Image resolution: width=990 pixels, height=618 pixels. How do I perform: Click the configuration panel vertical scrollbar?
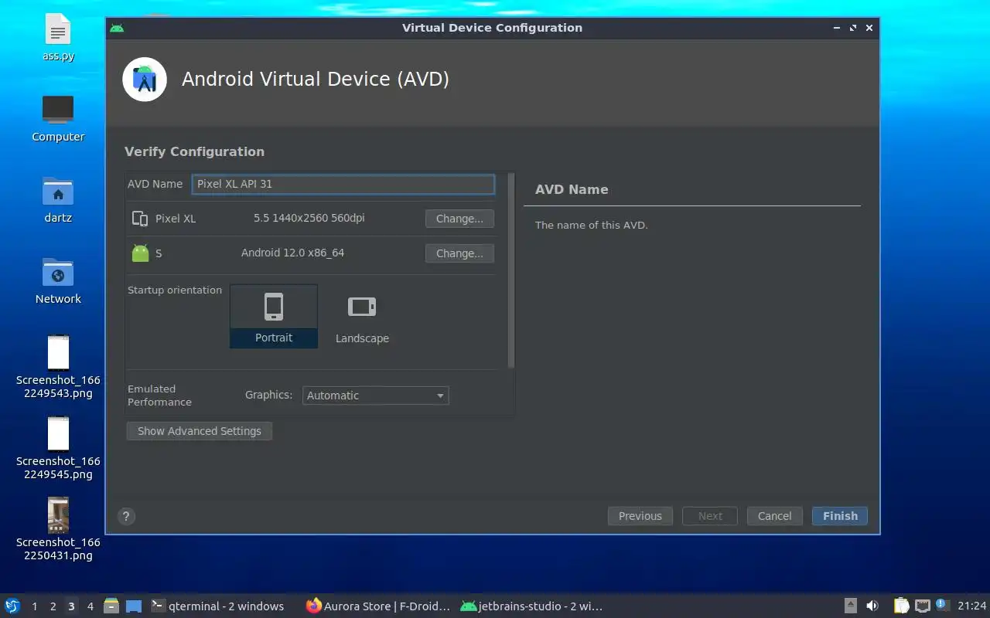pyautogui.click(x=510, y=270)
